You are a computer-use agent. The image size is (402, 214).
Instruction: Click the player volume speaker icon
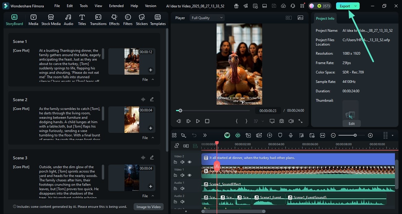[291, 121]
